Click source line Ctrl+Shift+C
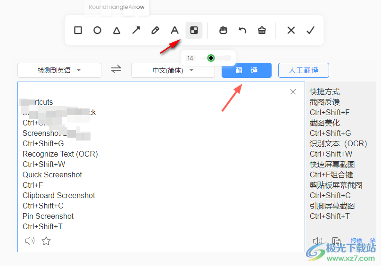 tap(43, 206)
